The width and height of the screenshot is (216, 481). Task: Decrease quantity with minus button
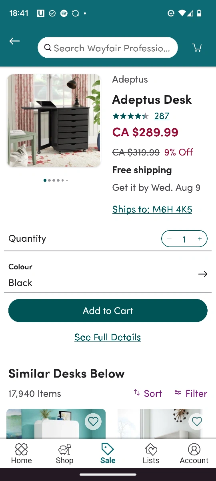[169, 239]
